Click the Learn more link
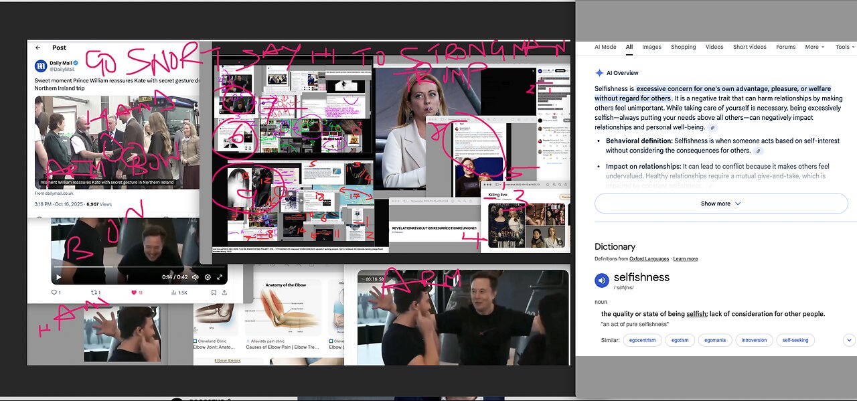The image size is (857, 401). [686, 259]
